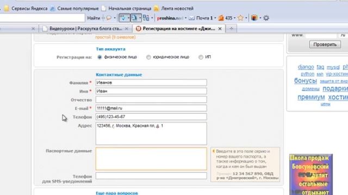The height and width of the screenshot is (195, 348).
Task: Click the star bookmarks icon
Action: 240,18
